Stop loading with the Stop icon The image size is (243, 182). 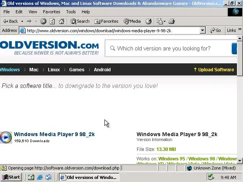tap(43, 21)
